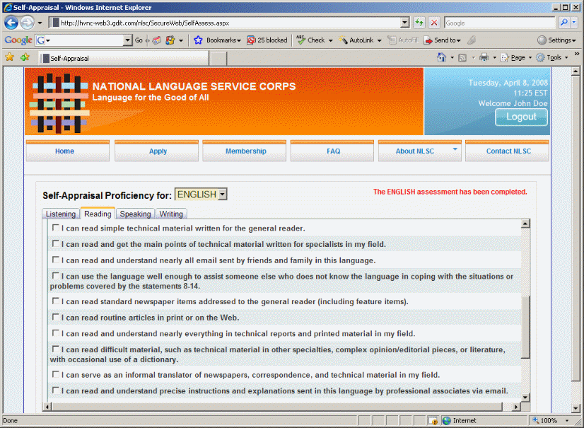Check 'nearly everything in technical reports' box
Screen dimensions: 584x428
(55, 332)
